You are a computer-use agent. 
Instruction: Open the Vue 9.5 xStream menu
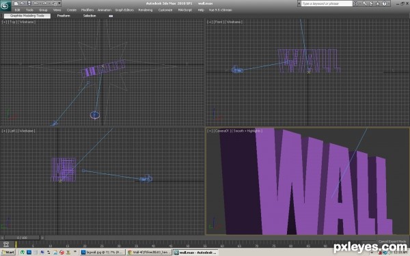[220, 10]
